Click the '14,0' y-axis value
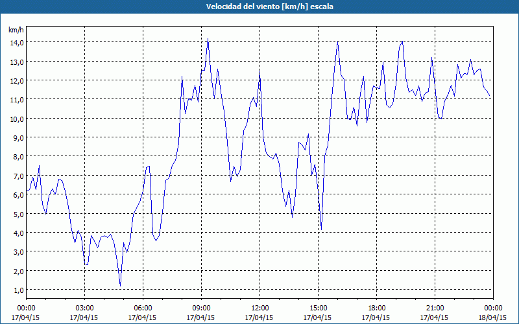The width and height of the screenshot is (519, 324). (16, 43)
